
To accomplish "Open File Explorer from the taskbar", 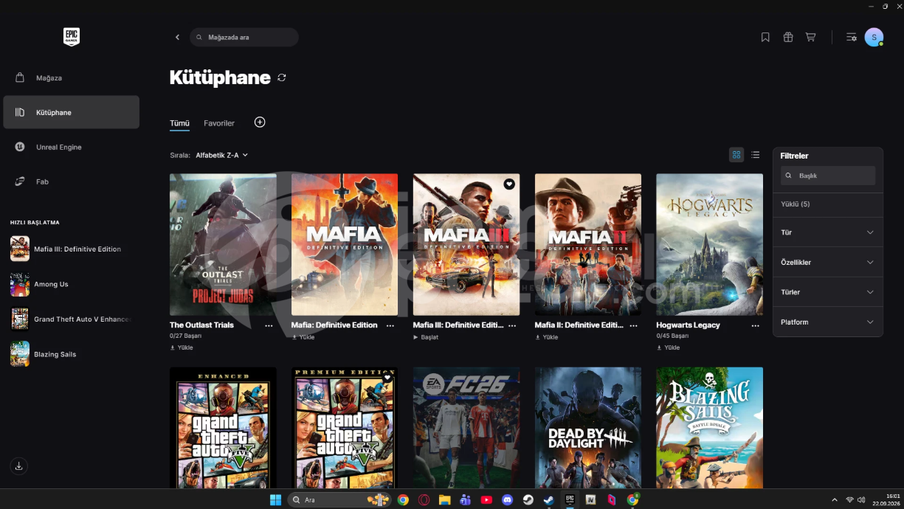I will [444, 499].
